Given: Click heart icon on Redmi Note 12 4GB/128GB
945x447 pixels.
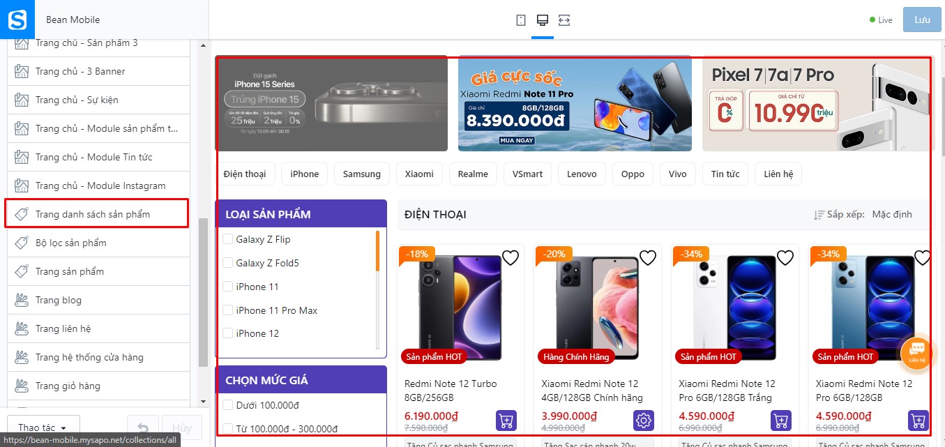Looking at the screenshot, I should [648, 258].
